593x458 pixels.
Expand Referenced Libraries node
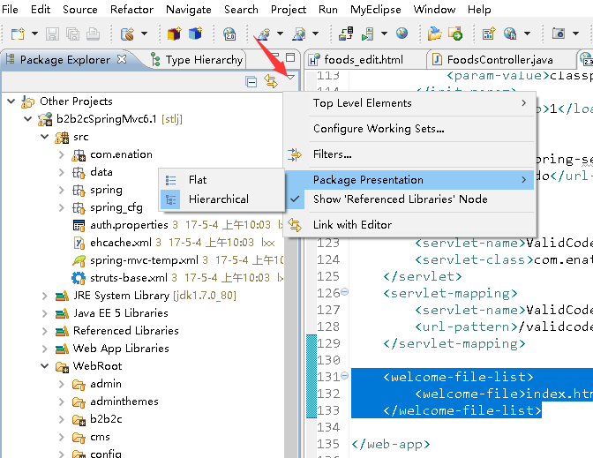[x=45, y=331]
